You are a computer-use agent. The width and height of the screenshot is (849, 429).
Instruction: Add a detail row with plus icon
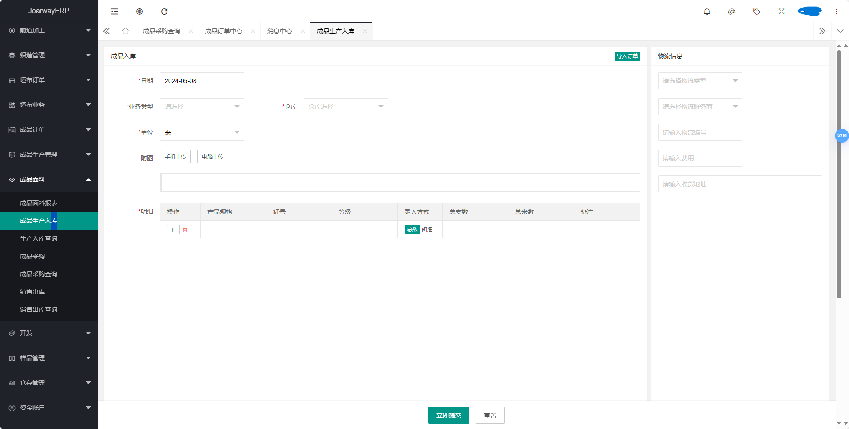point(173,230)
